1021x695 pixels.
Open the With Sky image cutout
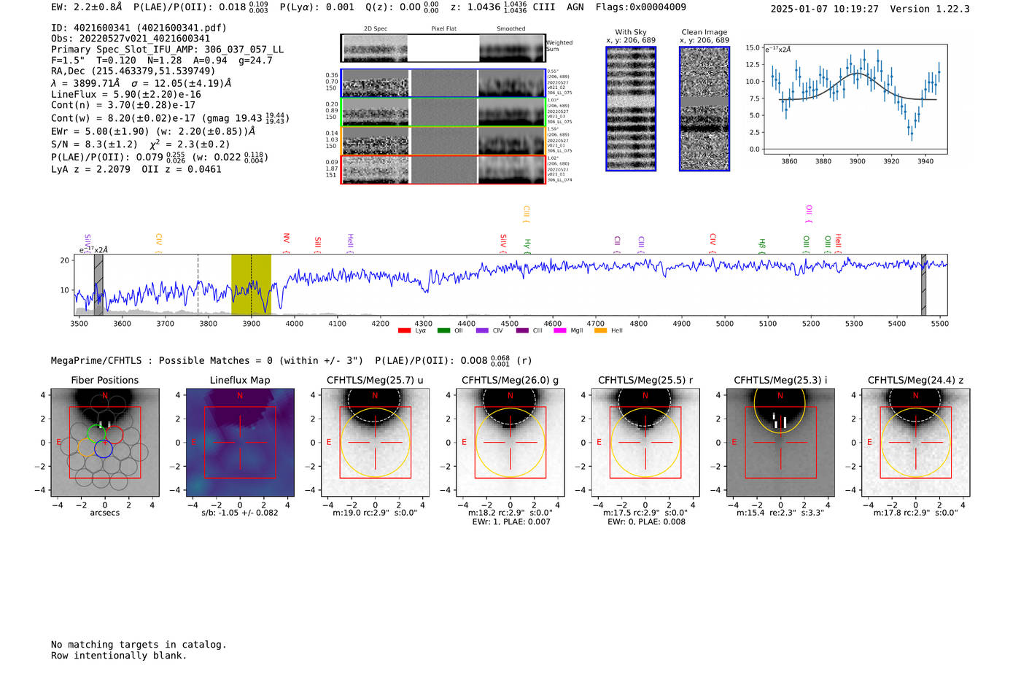coord(631,109)
